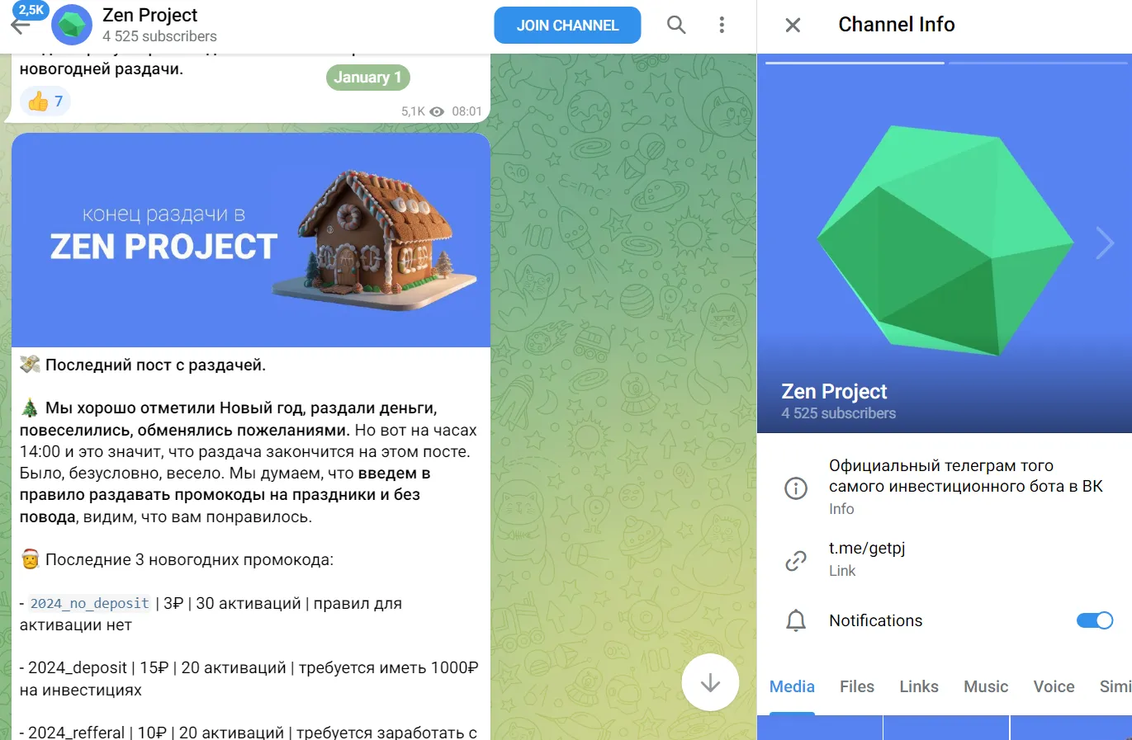Screen dimensions: 1132x740
Task: Search in channel with magnifier icon
Action: tap(676, 25)
